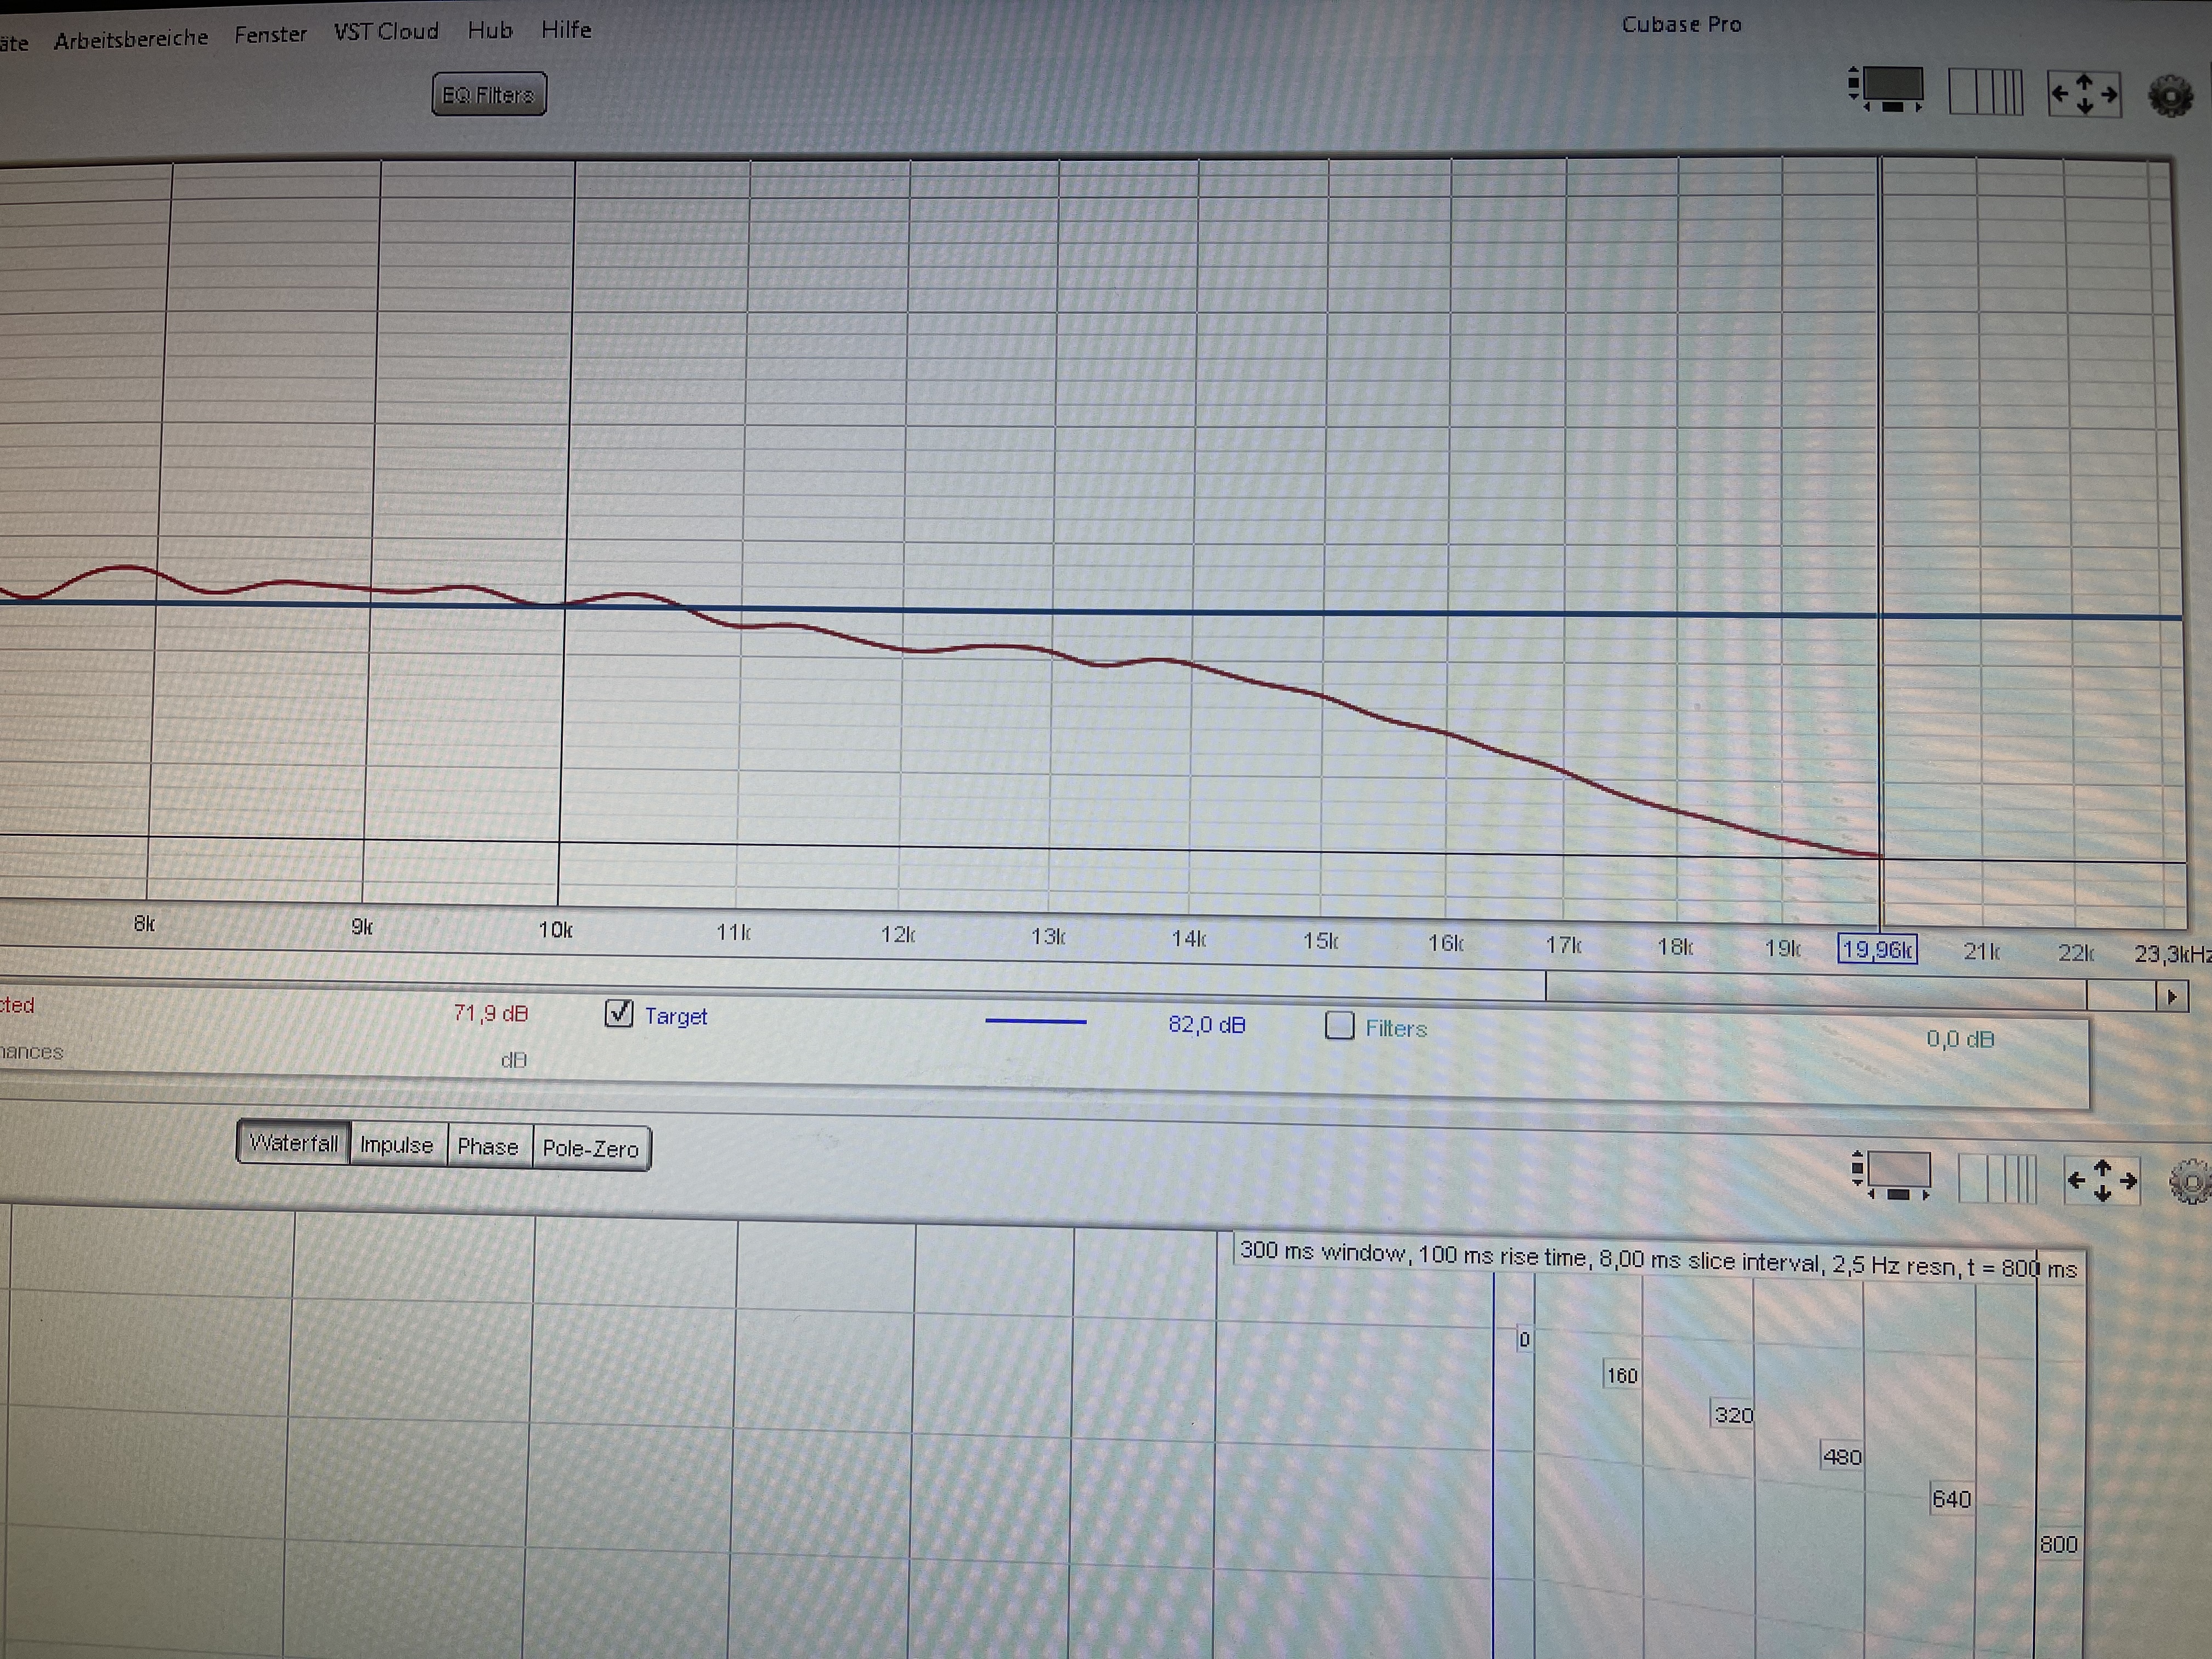This screenshot has width=2212, height=1659.
Task: Open the Hilfe menu
Action: [x=566, y=30]
